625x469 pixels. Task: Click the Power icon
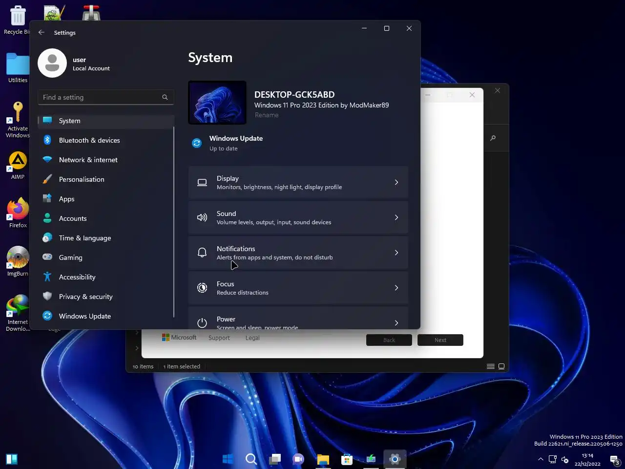(202, 322)
